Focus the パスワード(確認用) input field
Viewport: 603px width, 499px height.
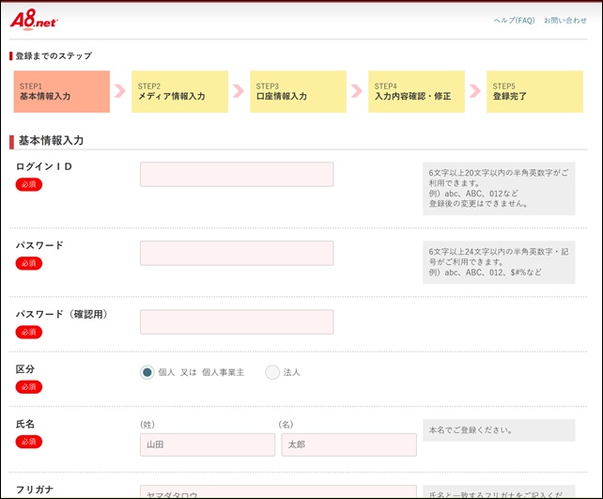click(x=237, y=322)
